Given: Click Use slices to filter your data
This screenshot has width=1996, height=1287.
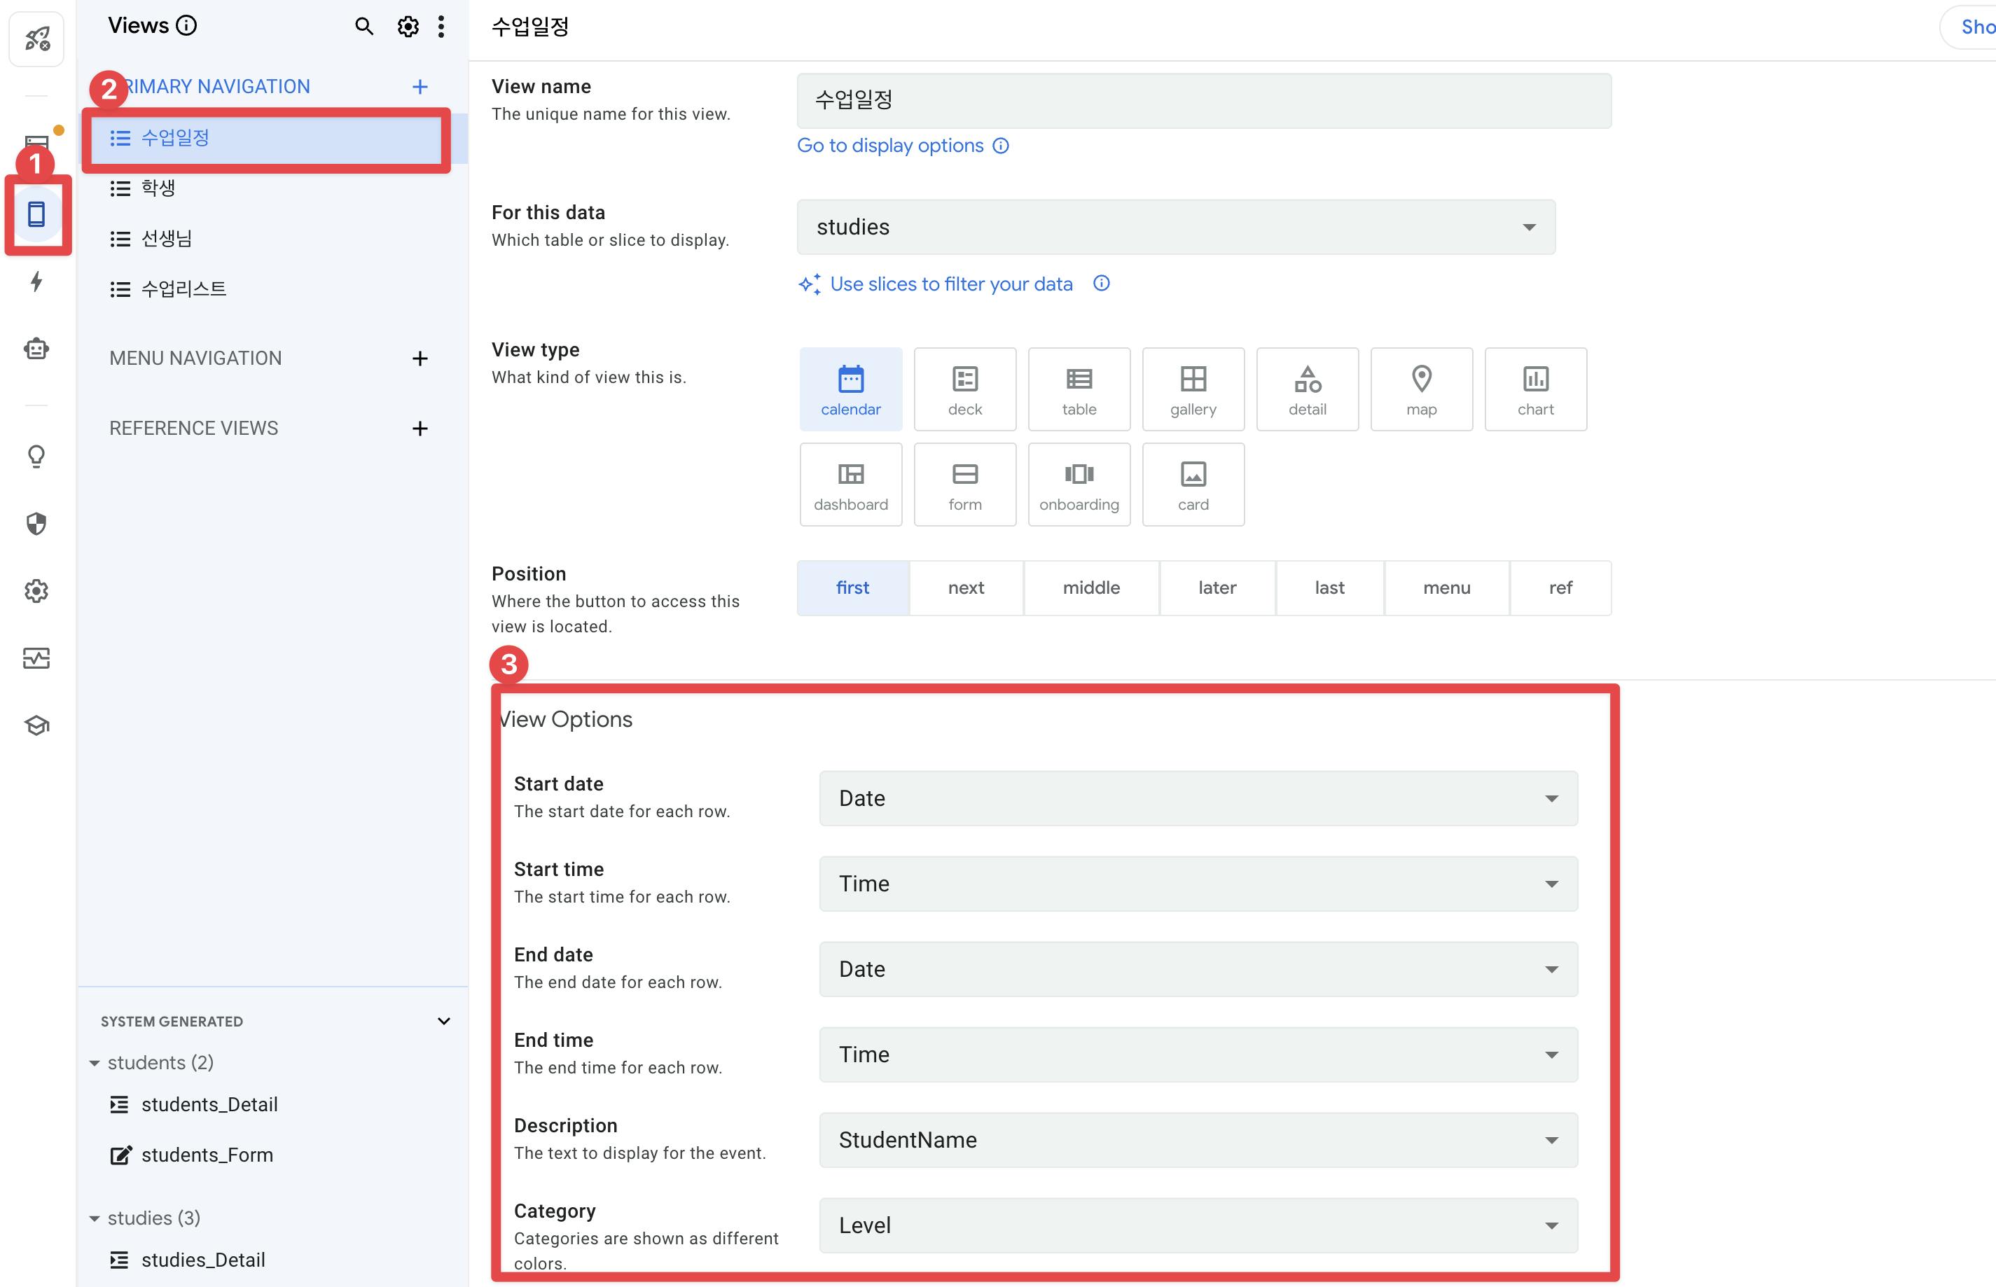Looking at the screenshot, I should click(950, 284).
